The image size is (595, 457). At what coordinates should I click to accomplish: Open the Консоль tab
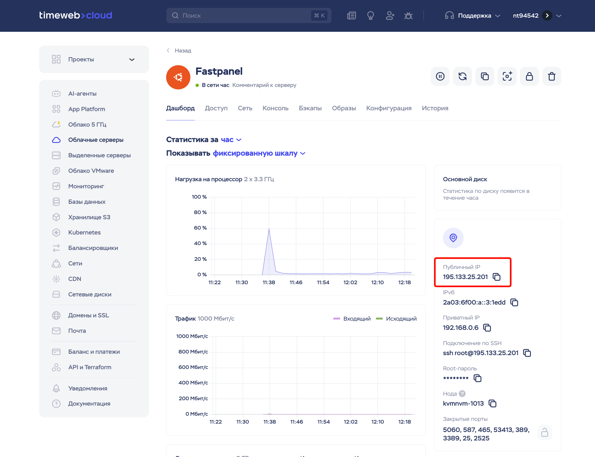coord(275,108)
